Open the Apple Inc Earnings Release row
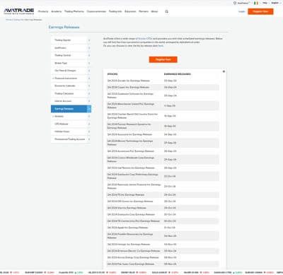 click(x=163, y=228)
